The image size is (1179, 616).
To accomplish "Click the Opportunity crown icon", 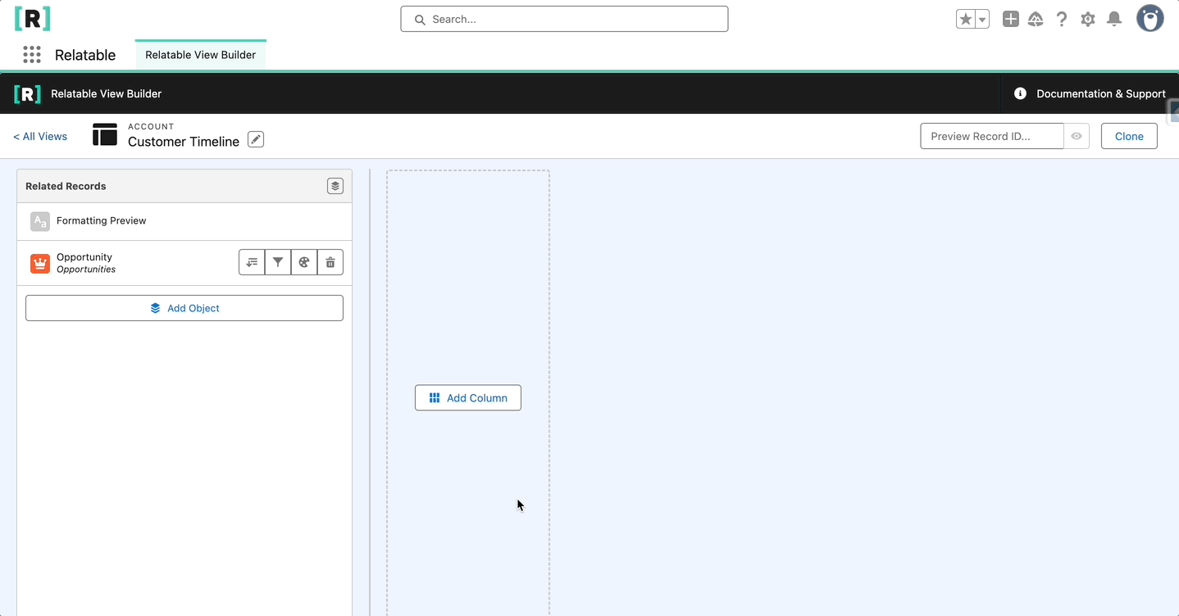I will [x=40, y=263].
